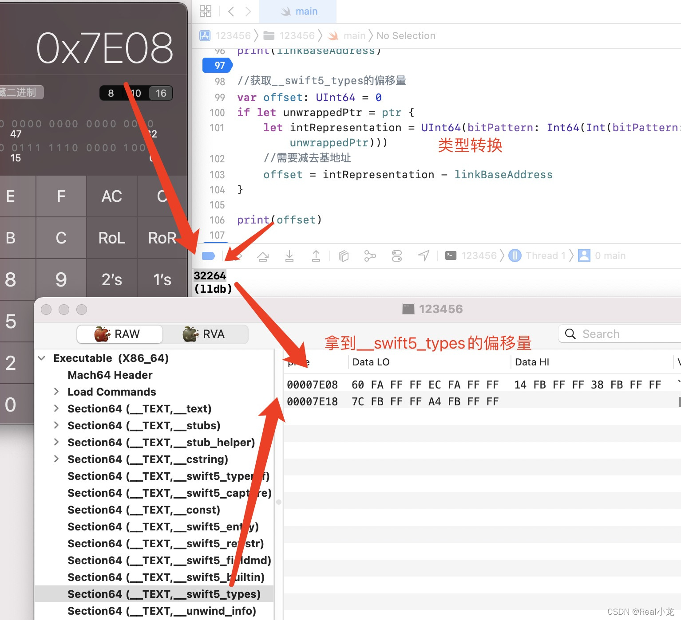Toggle the breakpoint on line 97

point(218,66)
